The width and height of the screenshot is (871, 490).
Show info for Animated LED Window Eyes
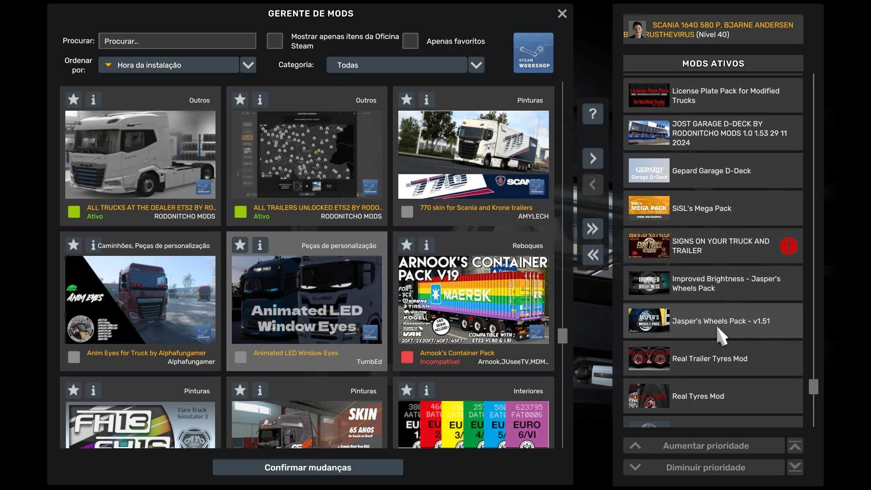[259, 245]
